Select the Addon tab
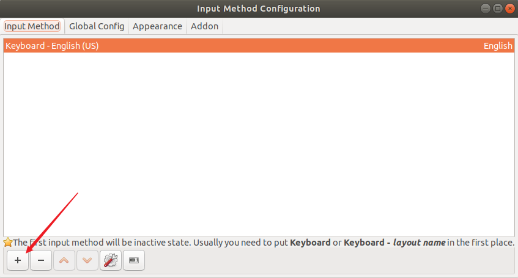The width and height of the screenshot is (518, 278). click(204, 26)
